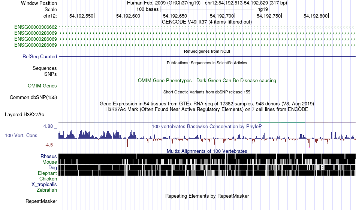Open the RepeatMasker track label
356x210 pixels.
coord(41,201)
